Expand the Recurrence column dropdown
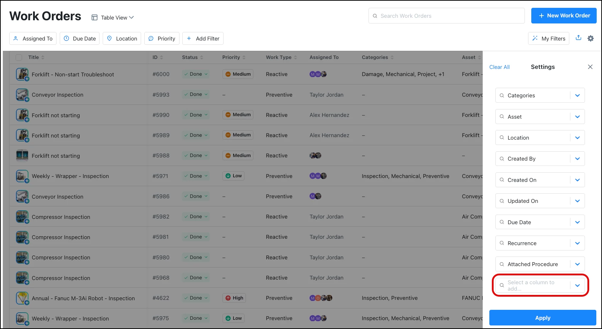The height and width of the screenshot is (329, 602). tap(577, 243)
